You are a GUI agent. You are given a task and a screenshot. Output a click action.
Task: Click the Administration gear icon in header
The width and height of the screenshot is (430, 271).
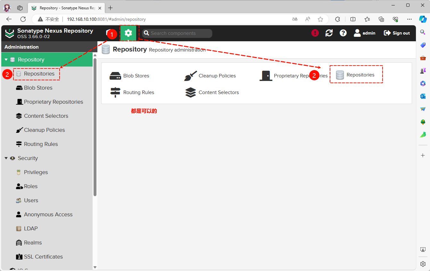click(128, 33)
